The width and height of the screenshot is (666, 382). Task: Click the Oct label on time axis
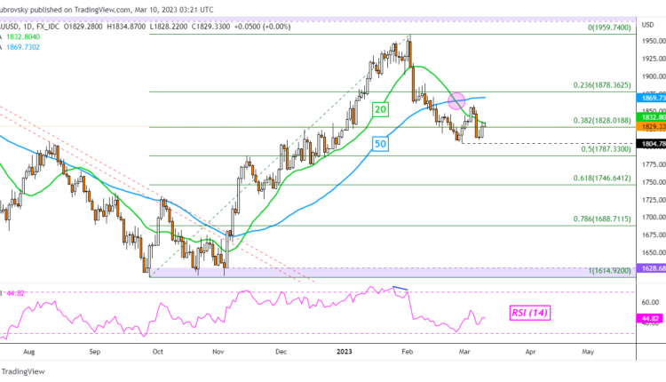pyautogui.click(x=157, y=351)
